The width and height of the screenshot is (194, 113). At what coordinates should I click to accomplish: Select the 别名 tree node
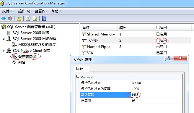(x=22, y=62)
